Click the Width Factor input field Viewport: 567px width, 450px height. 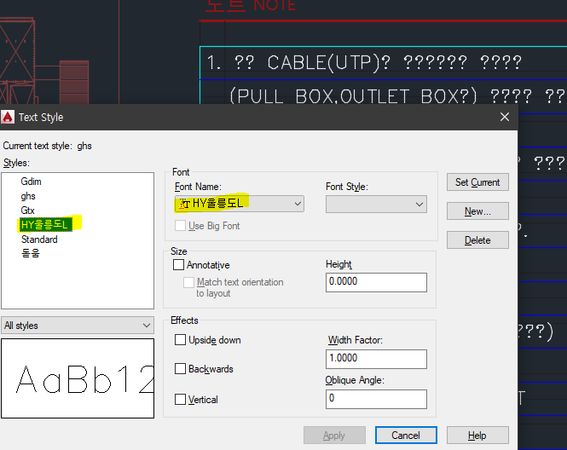click(376, 359)
